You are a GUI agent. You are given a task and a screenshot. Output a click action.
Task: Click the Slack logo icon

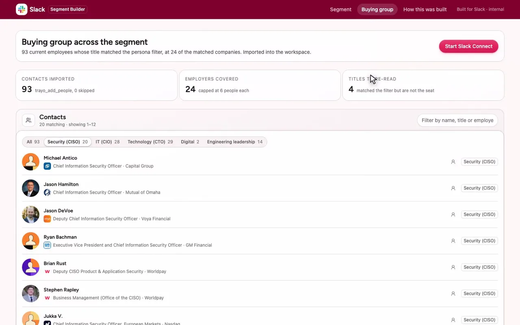22,9
